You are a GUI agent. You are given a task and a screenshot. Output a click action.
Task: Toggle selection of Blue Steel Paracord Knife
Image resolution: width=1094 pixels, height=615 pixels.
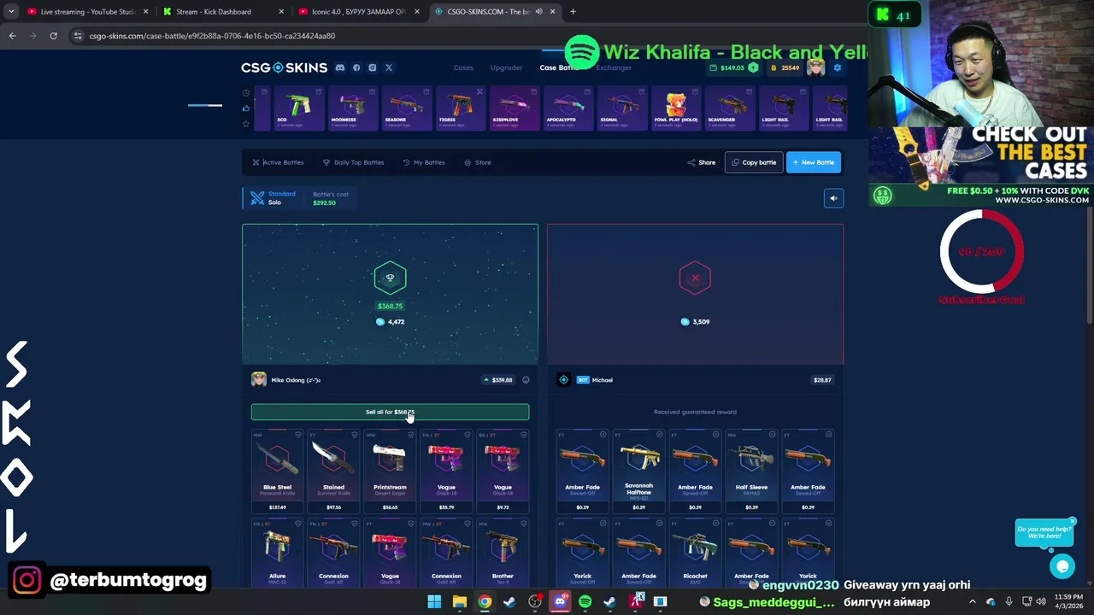[x=298, y=435]
